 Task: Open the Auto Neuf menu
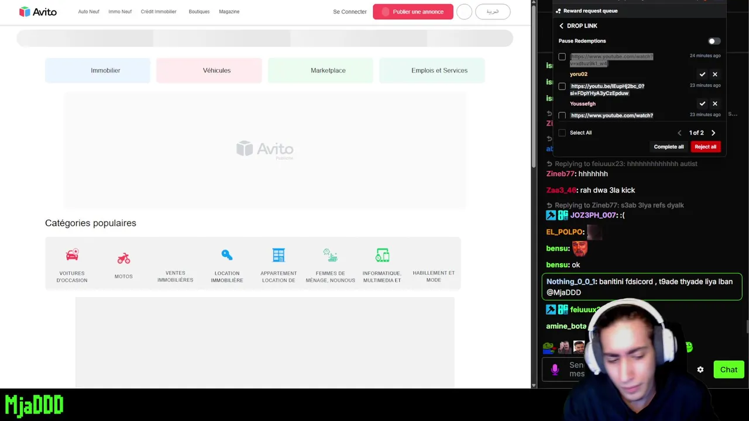tap(89, 12)
